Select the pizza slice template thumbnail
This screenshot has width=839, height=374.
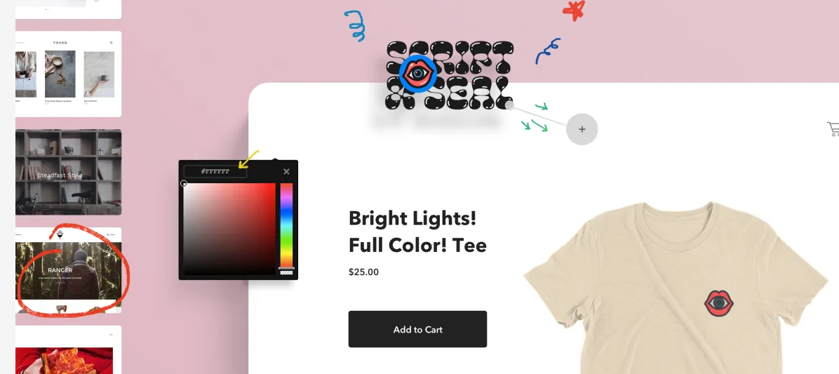point(69,350)
